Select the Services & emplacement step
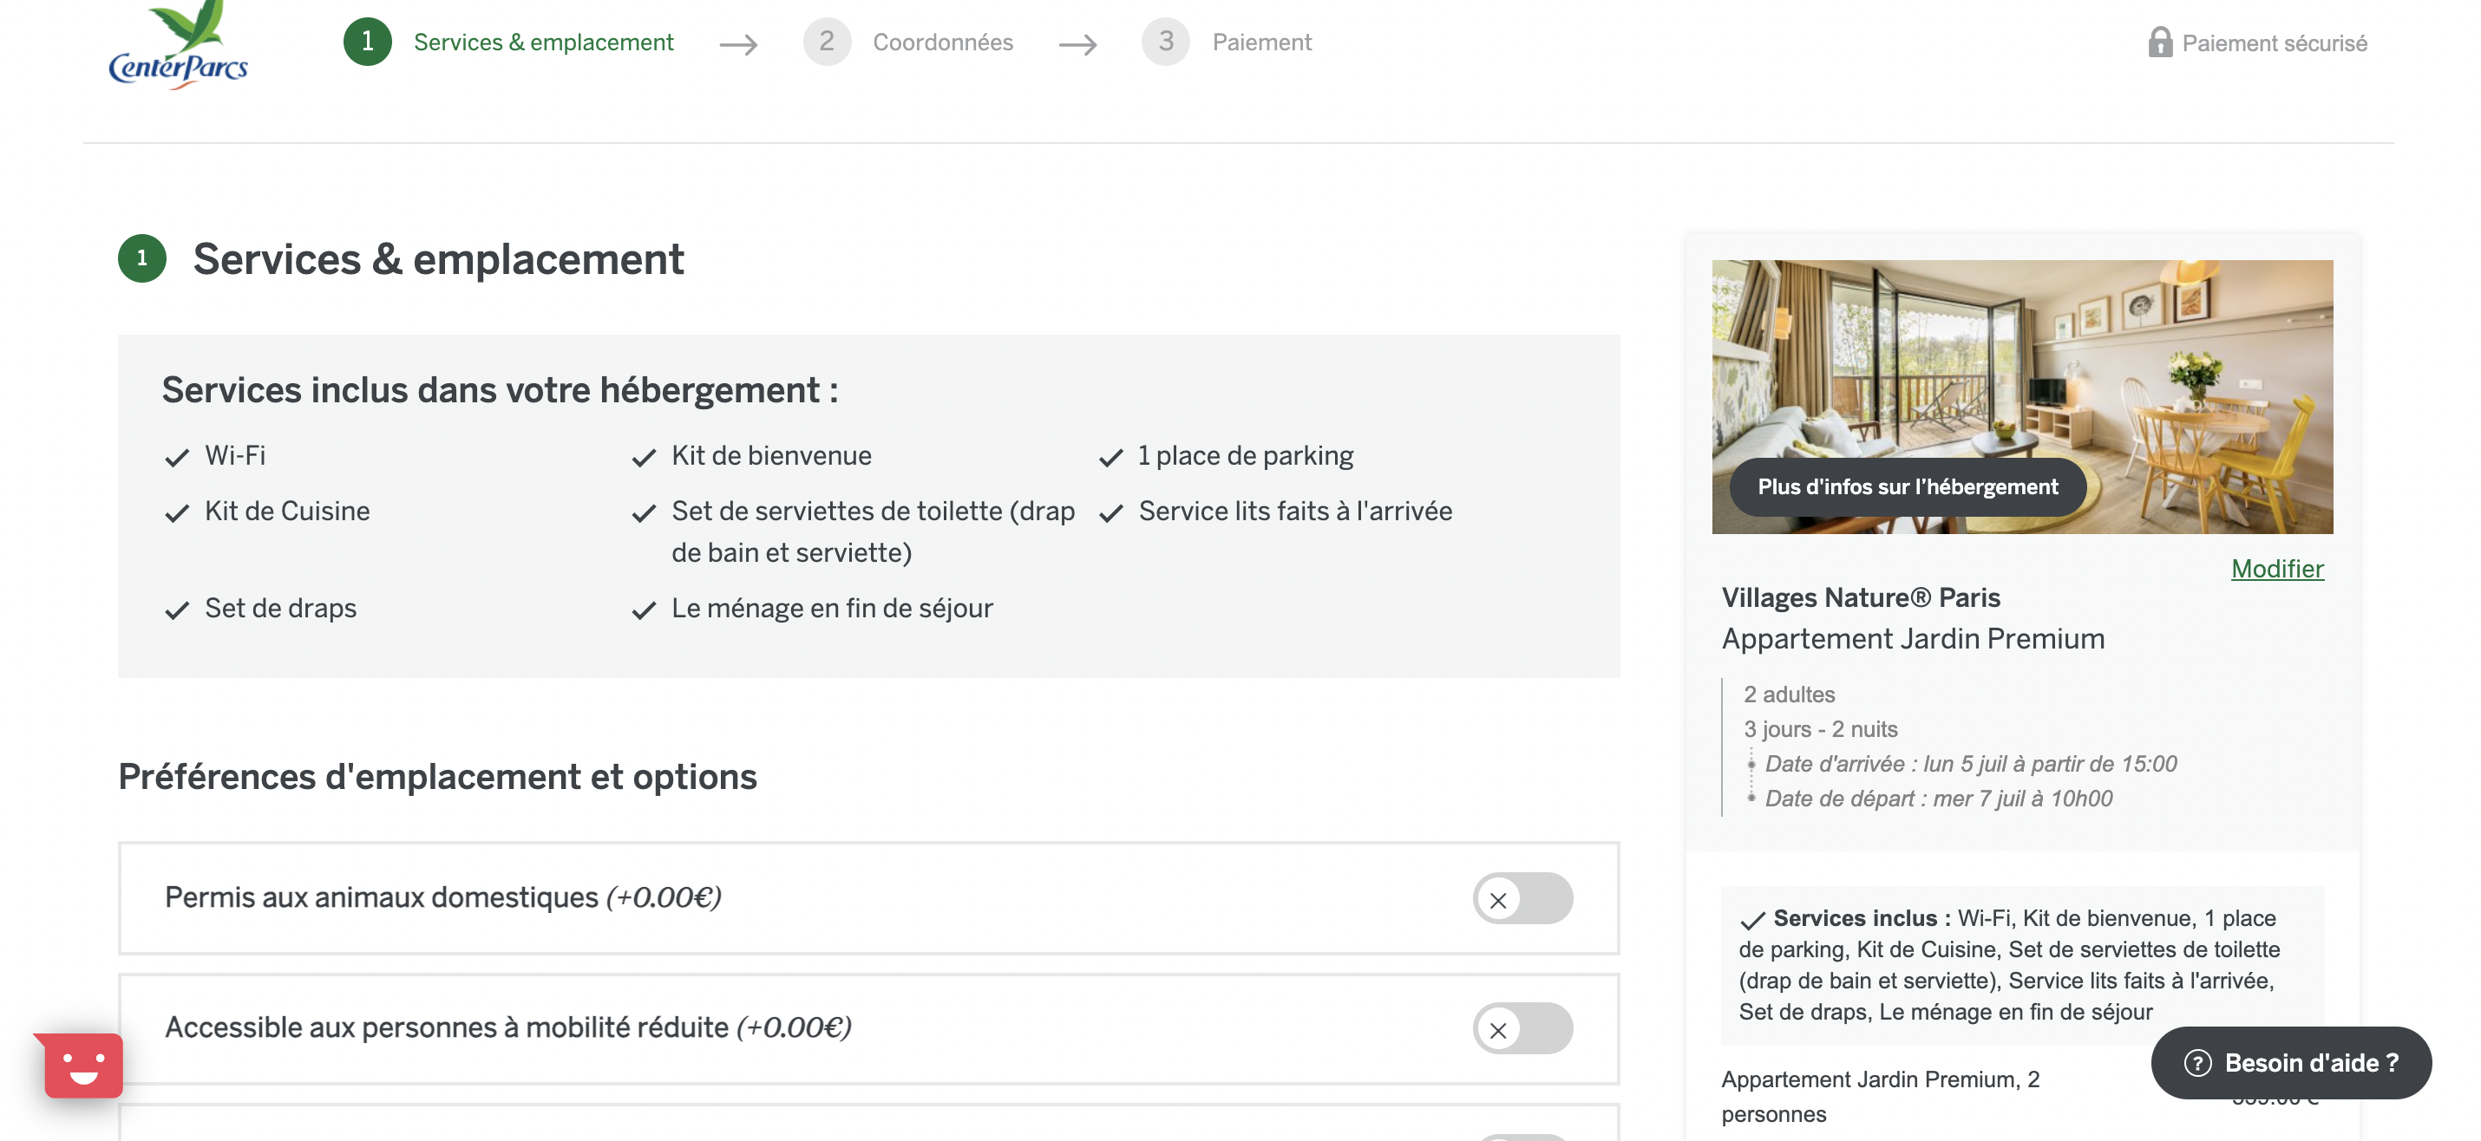The image size is (2481, 1141). [x=543, y=42]
